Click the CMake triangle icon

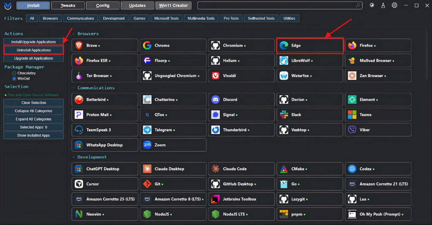coord(284,169)
